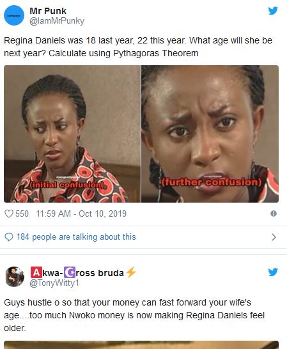
Task: Click the 550 likes count
Action: [x=22, y=214]
